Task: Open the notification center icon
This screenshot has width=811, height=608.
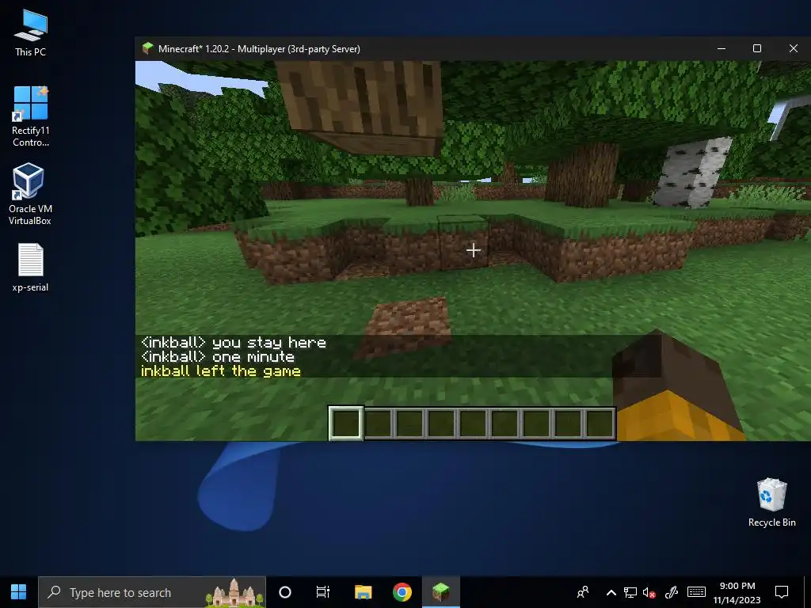Action: (x=782, y=592)
